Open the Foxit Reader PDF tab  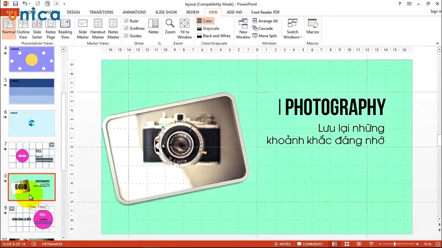tap(266, 12)
